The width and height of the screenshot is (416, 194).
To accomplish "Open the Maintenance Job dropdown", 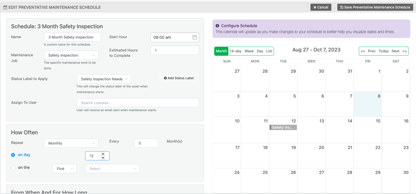I will 71,55.
